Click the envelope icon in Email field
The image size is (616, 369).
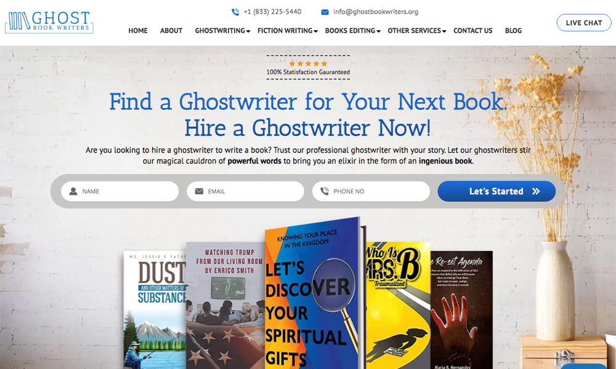(x=199, y=191)
